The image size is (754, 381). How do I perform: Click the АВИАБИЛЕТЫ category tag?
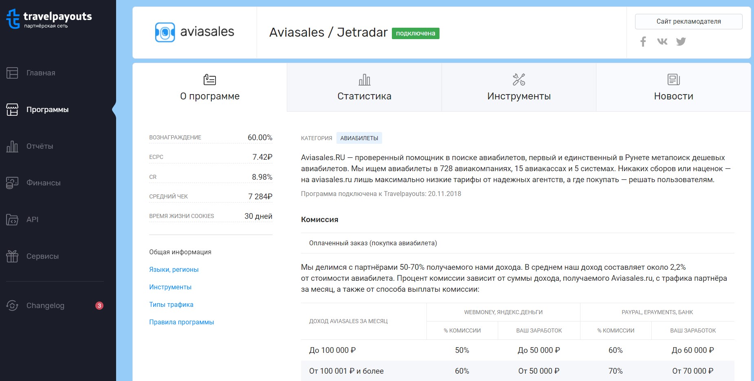pyautogui.click(x=359, y=138)
